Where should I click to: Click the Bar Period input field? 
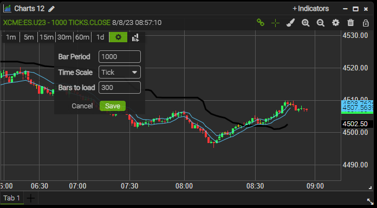(120, 57)
